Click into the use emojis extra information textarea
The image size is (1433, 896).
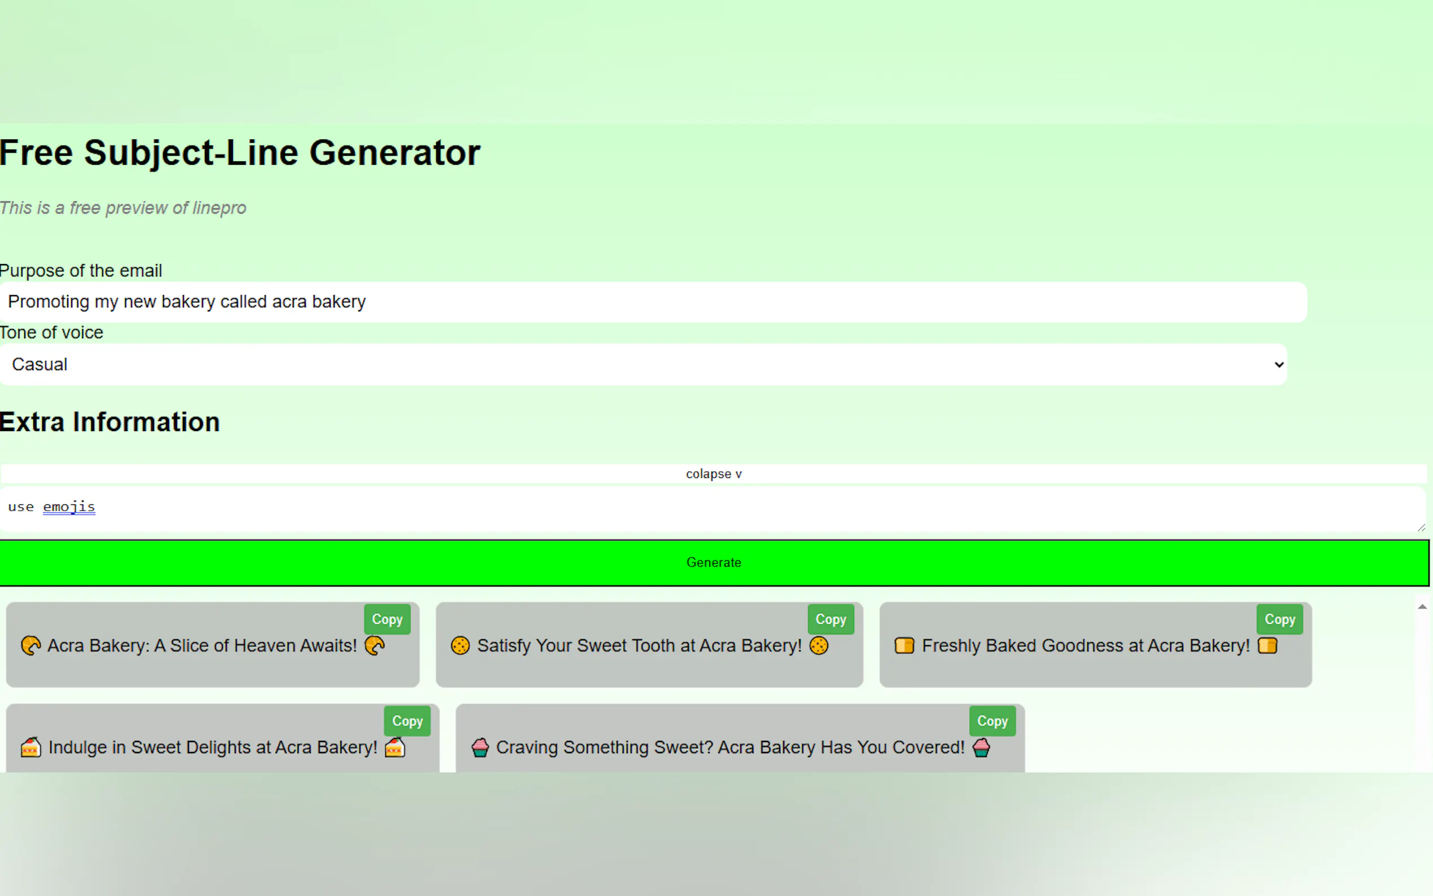coord(711,510)
